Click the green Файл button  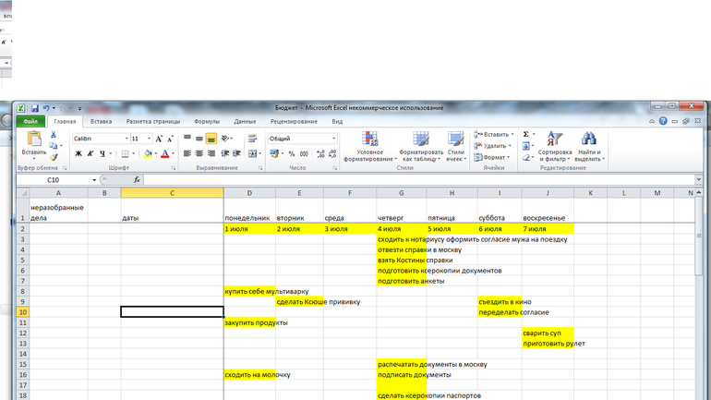pyautogui.click(x=30, y=121)
